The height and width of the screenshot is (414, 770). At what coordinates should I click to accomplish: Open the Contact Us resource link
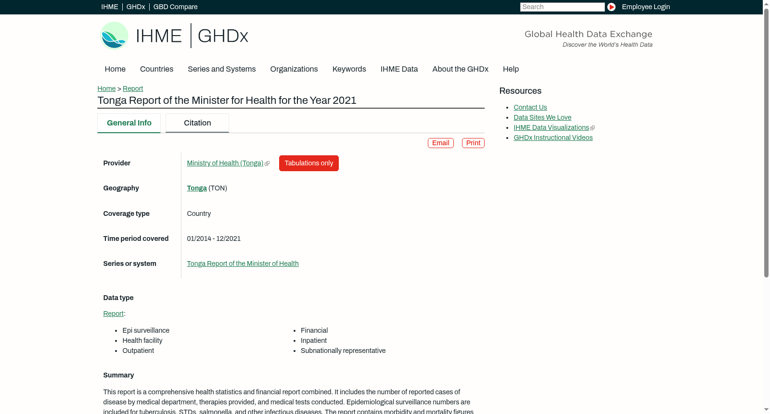click(530, 108)
